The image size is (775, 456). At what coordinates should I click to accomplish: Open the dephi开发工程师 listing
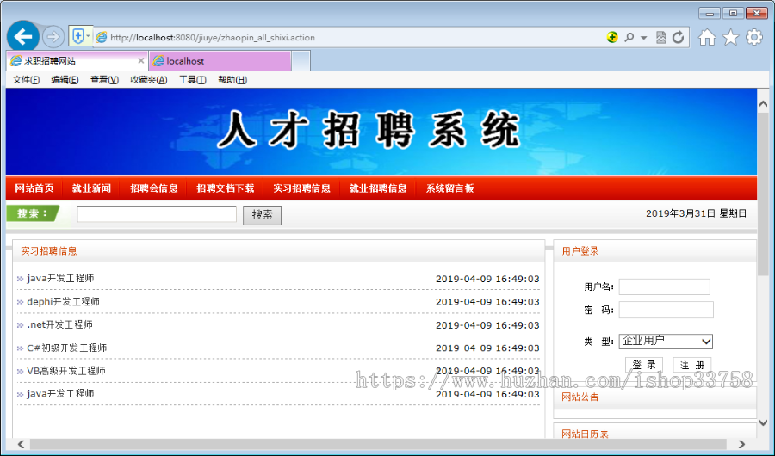click(x=63, y=301)
